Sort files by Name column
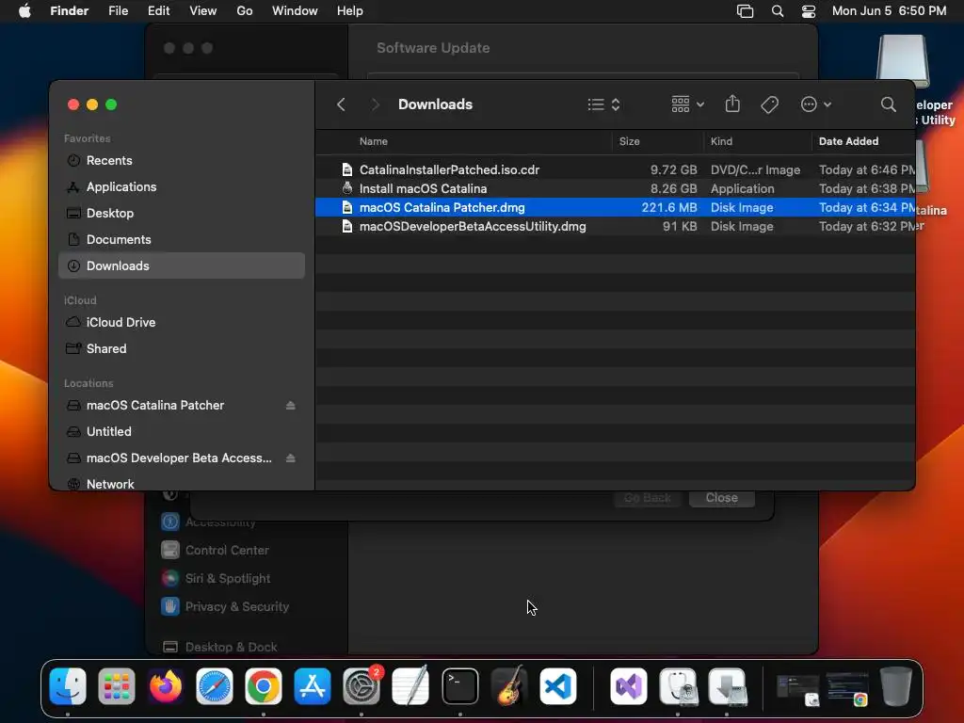Viewport: 964px width, 723px height. point(373,141)
